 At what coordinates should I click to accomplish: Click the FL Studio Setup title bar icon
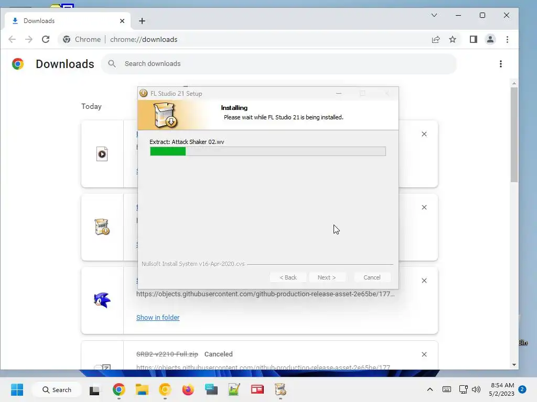[x=144, y=93]
